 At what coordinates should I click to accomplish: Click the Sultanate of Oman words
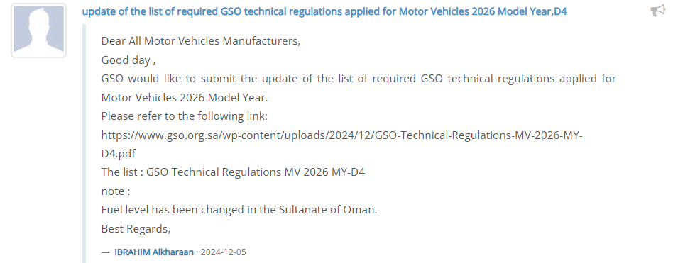(x=328, y=210)
